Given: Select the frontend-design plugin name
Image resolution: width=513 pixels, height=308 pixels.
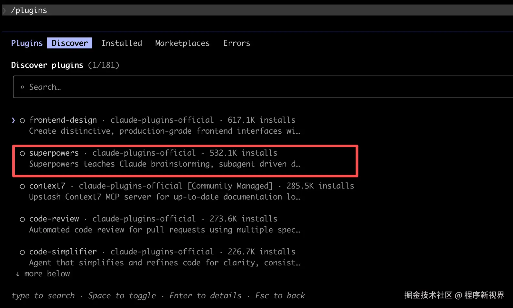Looking at the screenshot, I should pyautogui.click(x=63, y=120).
